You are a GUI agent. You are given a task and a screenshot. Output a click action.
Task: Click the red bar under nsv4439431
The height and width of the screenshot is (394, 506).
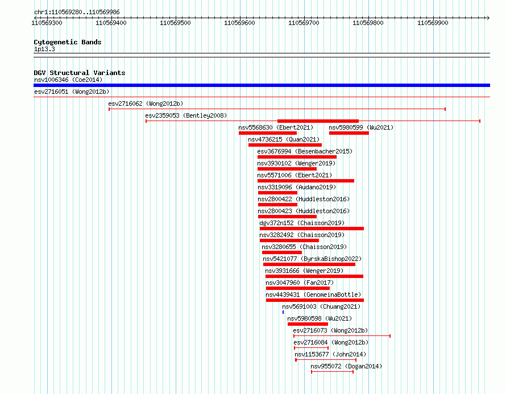315,300
